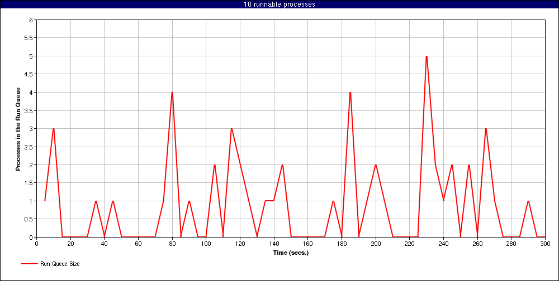Image resolution: width=559 pixels, height=281 pixels.
Task: Click the peak of 4 at 80 seconds
Action: point(172,93)
